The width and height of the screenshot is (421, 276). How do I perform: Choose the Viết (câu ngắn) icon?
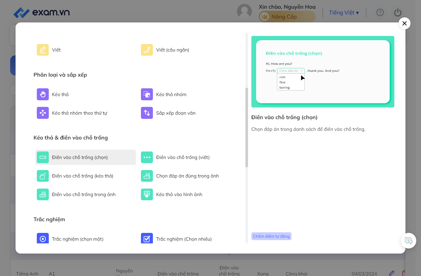pos(147,50)
